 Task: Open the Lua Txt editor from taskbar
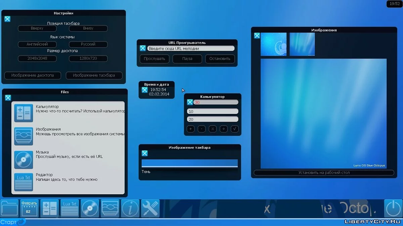pyautogui.click(x=70, y=209)
